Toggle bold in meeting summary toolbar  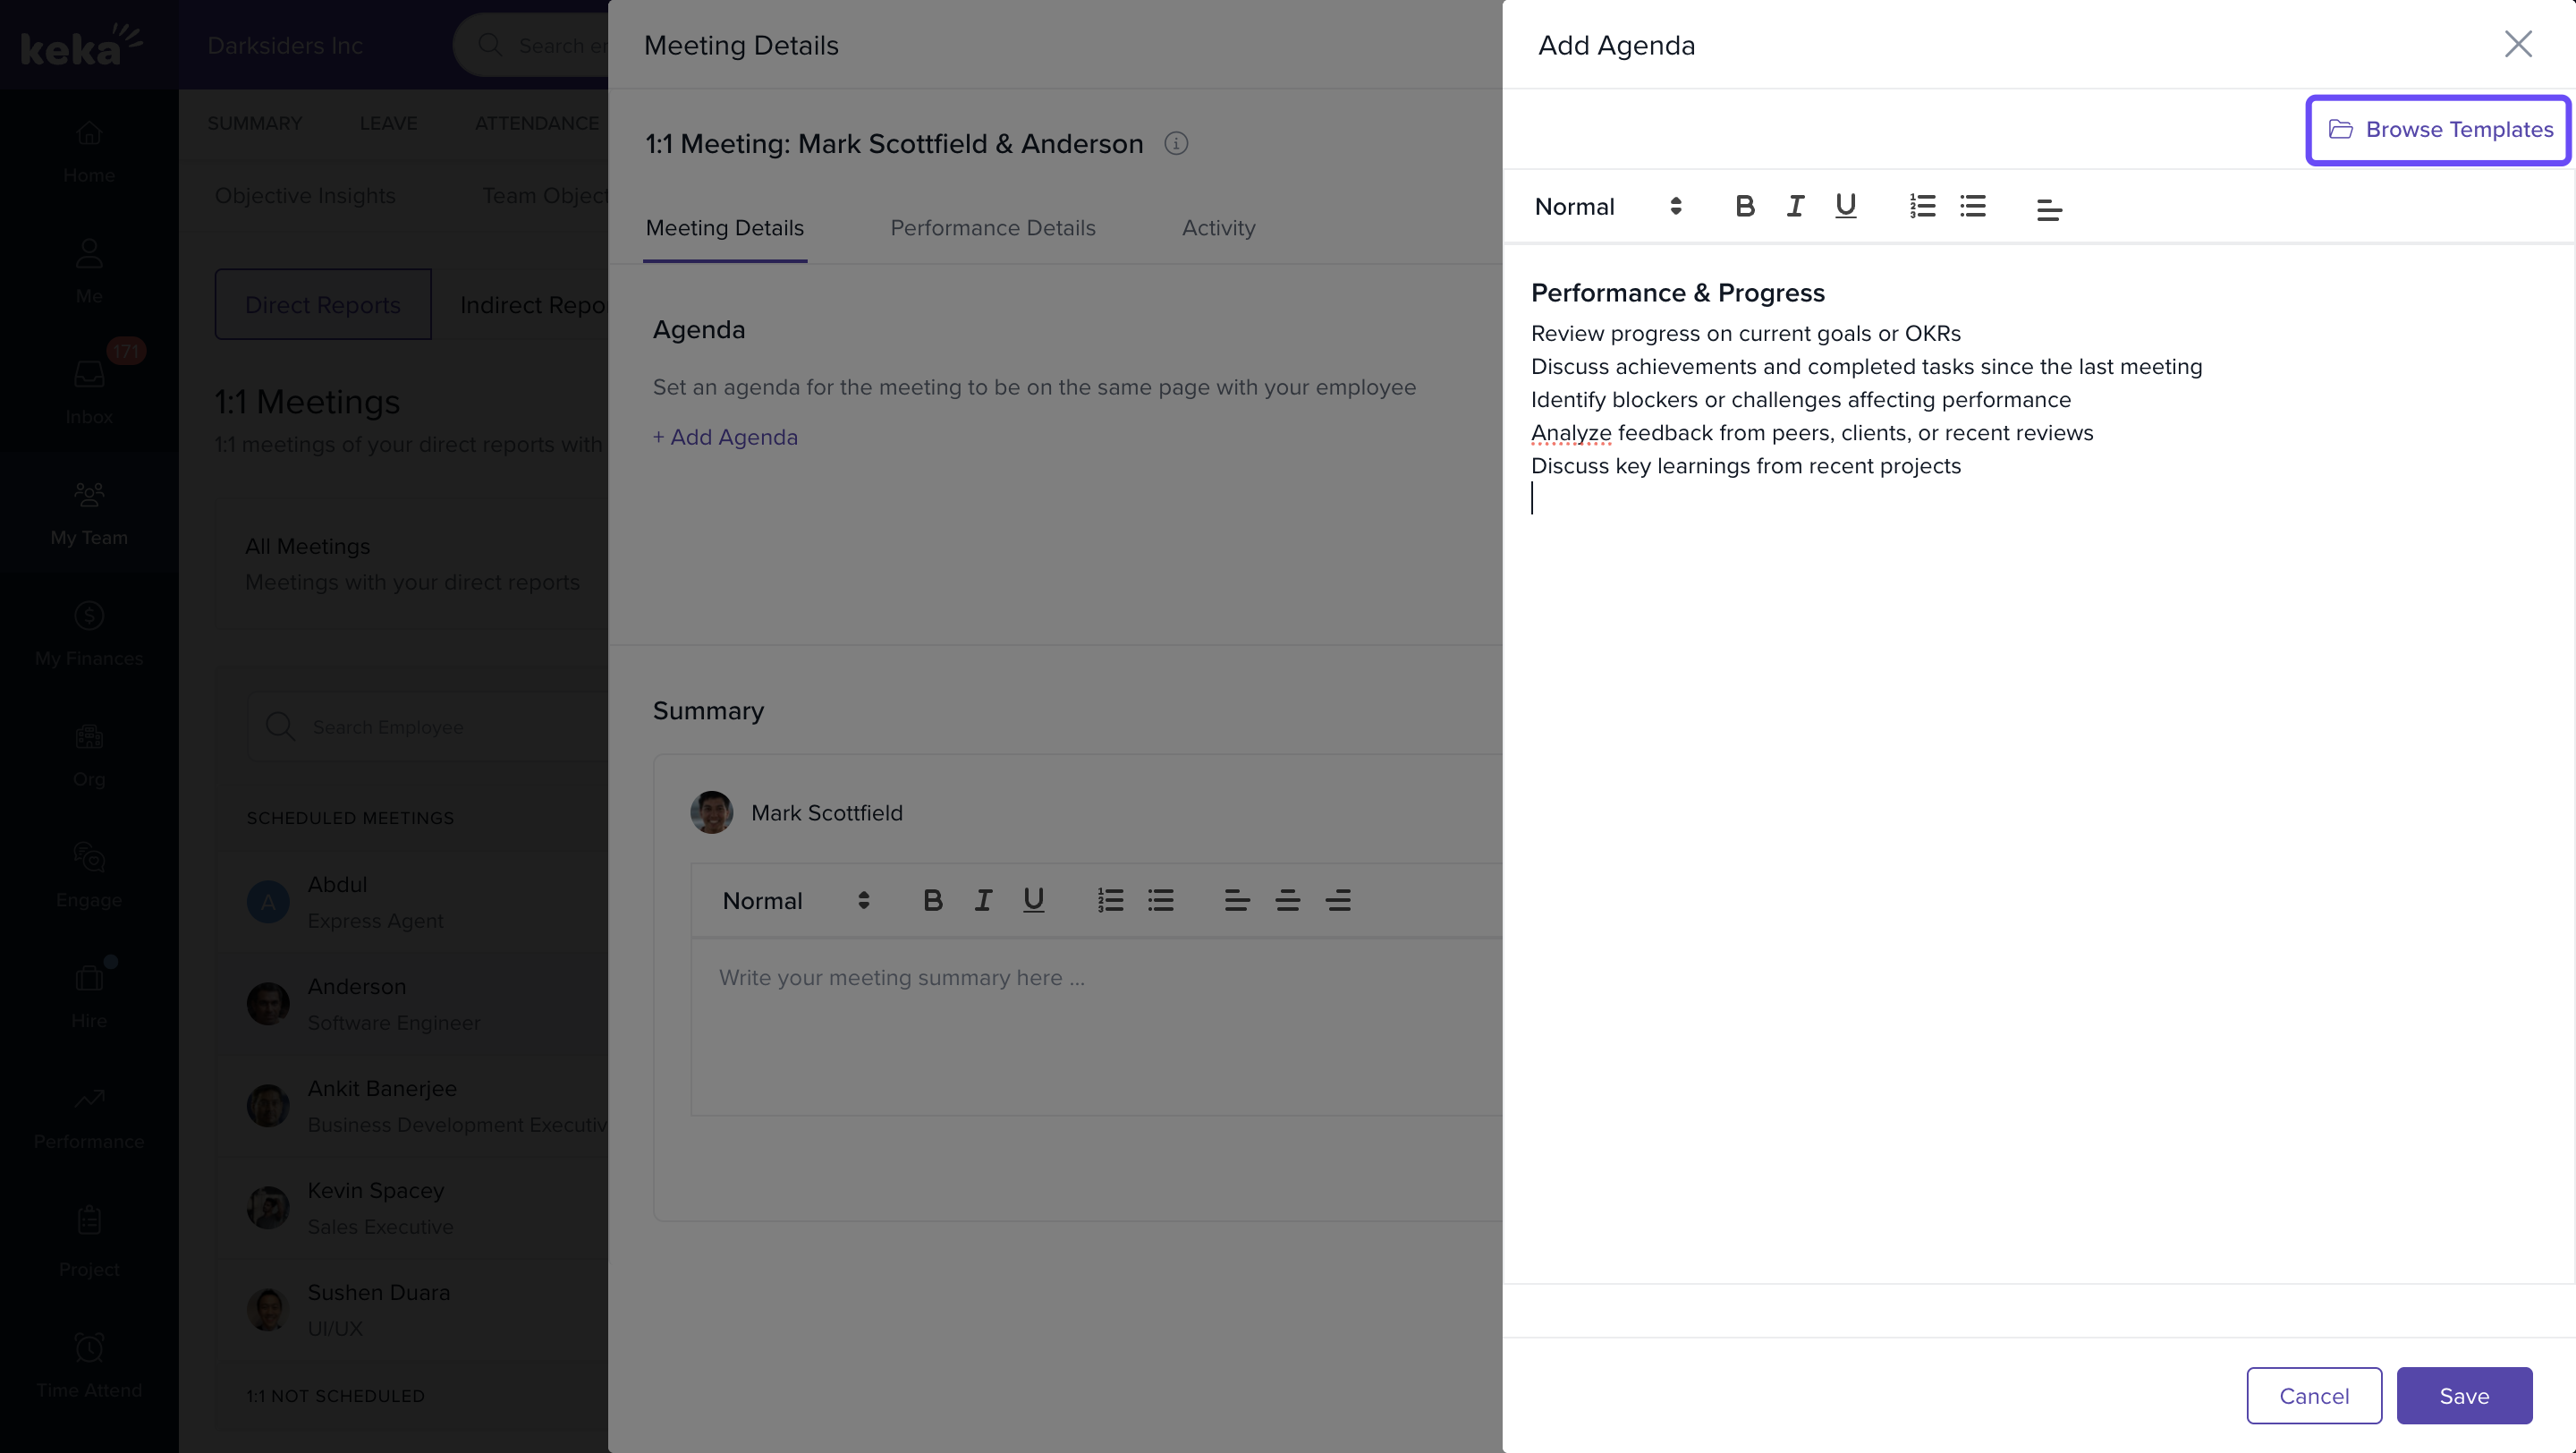point(932,900)
